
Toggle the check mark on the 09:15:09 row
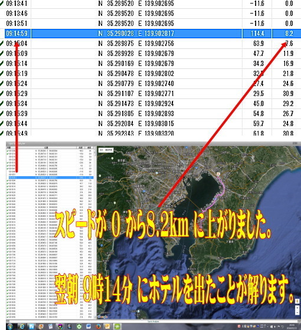pos(2,53)
